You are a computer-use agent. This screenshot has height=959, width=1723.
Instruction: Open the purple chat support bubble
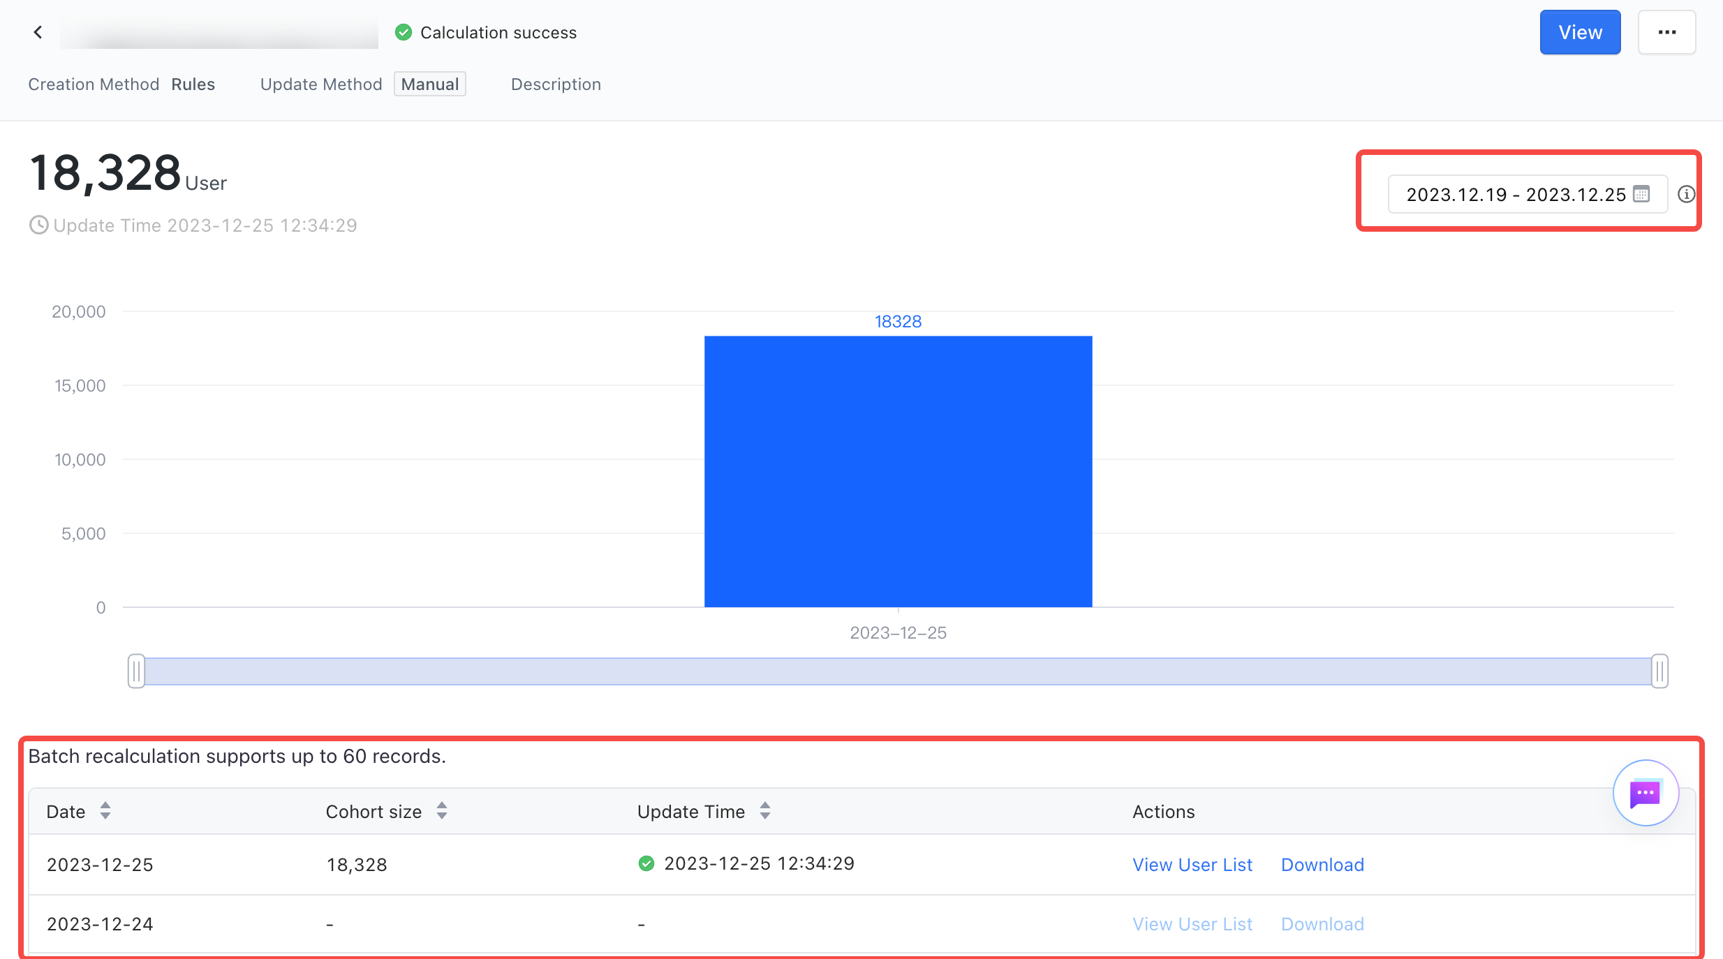point(1646,793)
